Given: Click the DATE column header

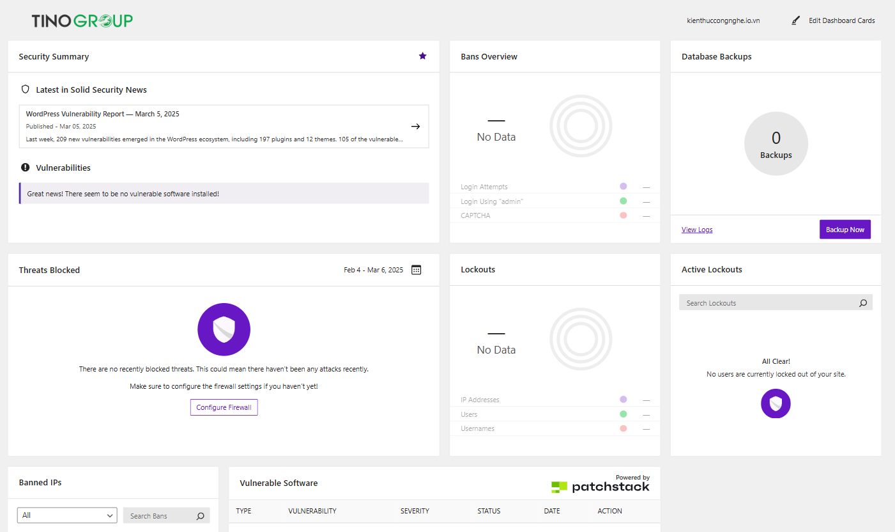Looking at the screenshot, I should click(552, 511).
